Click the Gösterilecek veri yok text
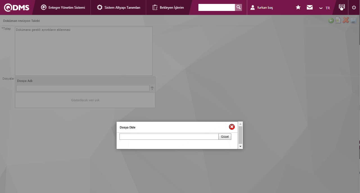Viewport: 360px width, 193px height. point(85,100)
